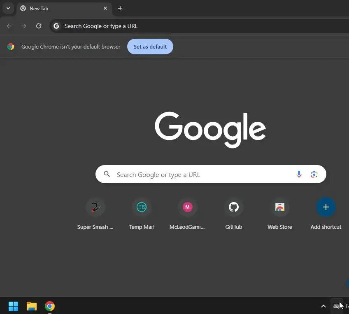This screenshot has height=314, width=349.
Task: Click the "Web Store" label
Action: click(280, 227)
